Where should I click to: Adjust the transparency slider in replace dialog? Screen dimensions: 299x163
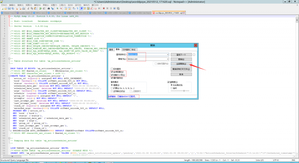183,91
